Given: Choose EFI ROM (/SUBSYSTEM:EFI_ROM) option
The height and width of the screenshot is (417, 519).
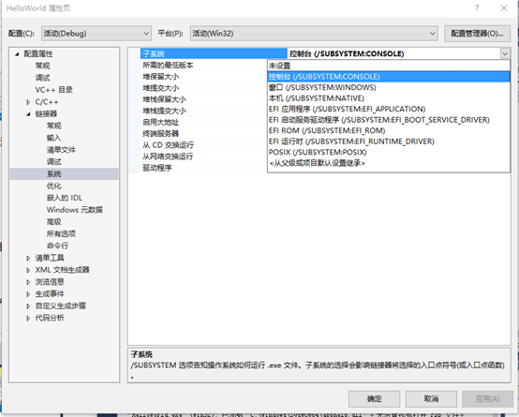Looking at the screenshot, I should [389, 130].
